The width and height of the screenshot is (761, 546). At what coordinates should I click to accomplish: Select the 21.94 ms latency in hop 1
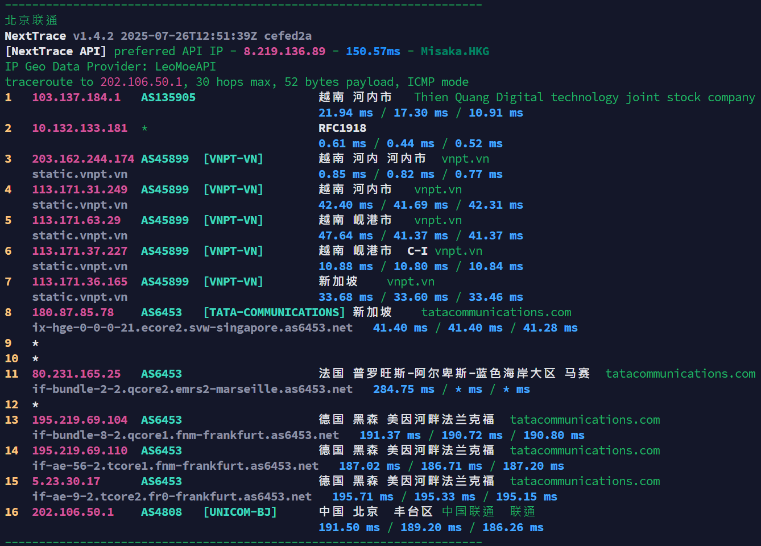346,113
